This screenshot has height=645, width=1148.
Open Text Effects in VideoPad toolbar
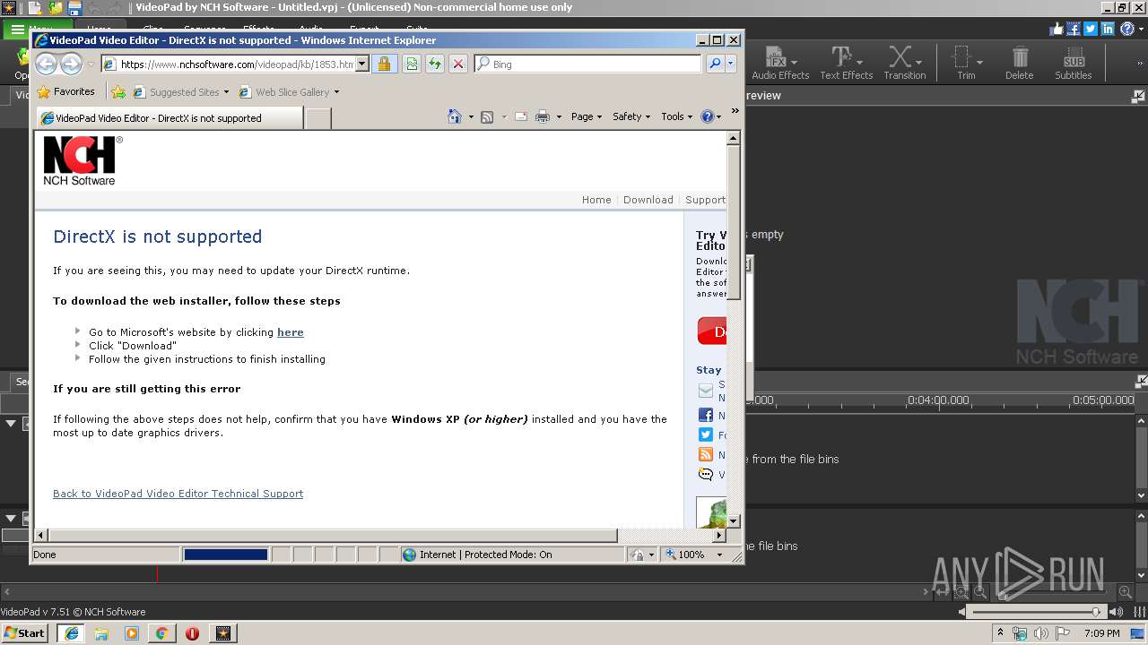846,64
